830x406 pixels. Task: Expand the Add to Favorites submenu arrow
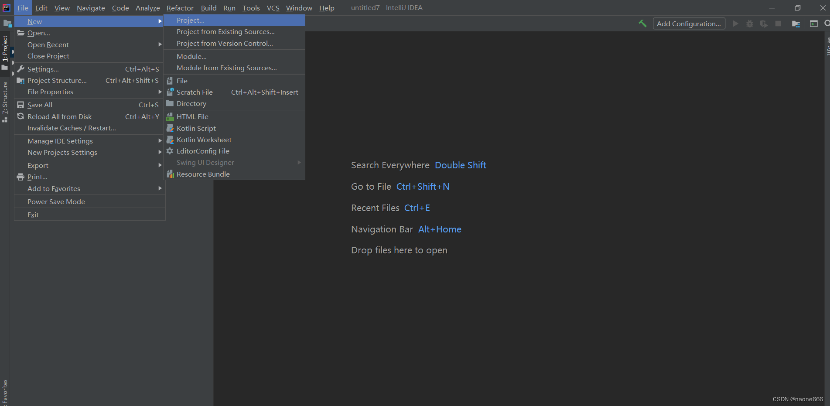pyautogui.click(x=160, y=188)
